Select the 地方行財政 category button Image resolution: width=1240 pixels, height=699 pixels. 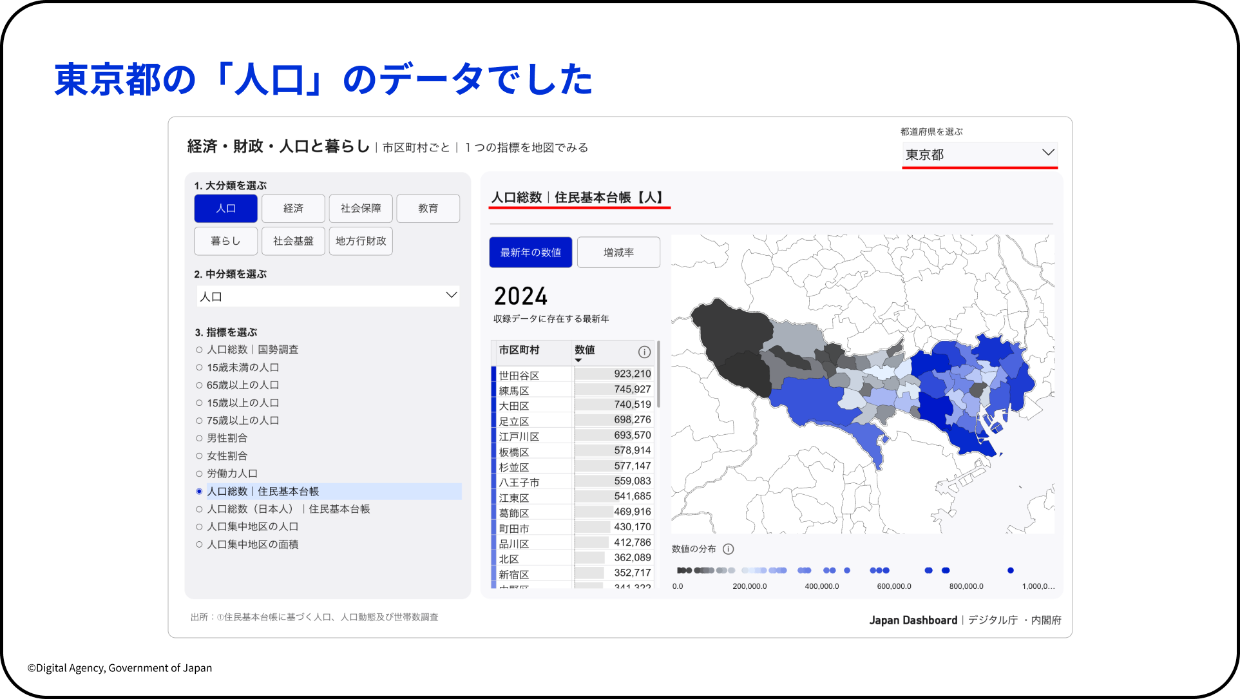(361, 241)
